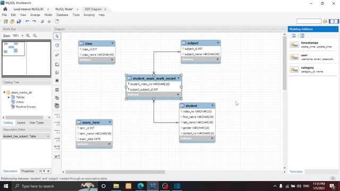Switch to the User Types tab
This screenshot has width=340, height=191.
37,123
